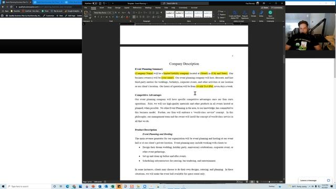Toggle Align Left paragraph alignment
The width and height of the screenshot is (336, 189).
[134, 17]
